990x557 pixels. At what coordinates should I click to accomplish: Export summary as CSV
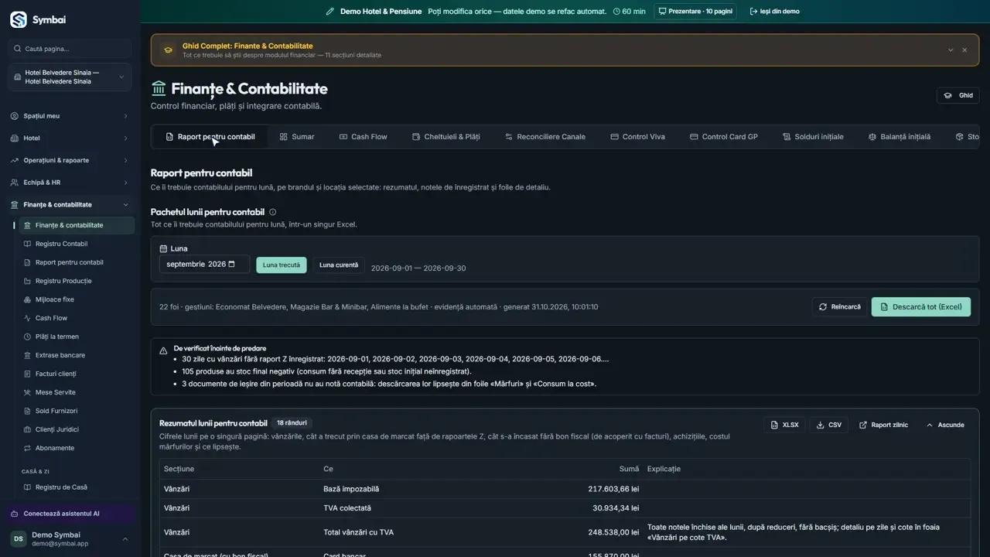tap(828, 425)
